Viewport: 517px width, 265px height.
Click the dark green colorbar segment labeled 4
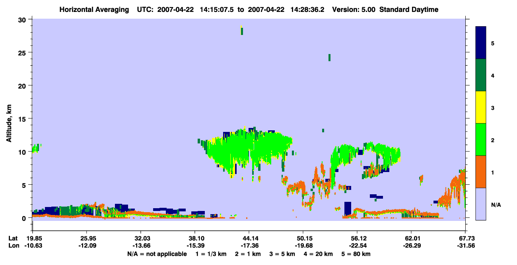point(481,75)
